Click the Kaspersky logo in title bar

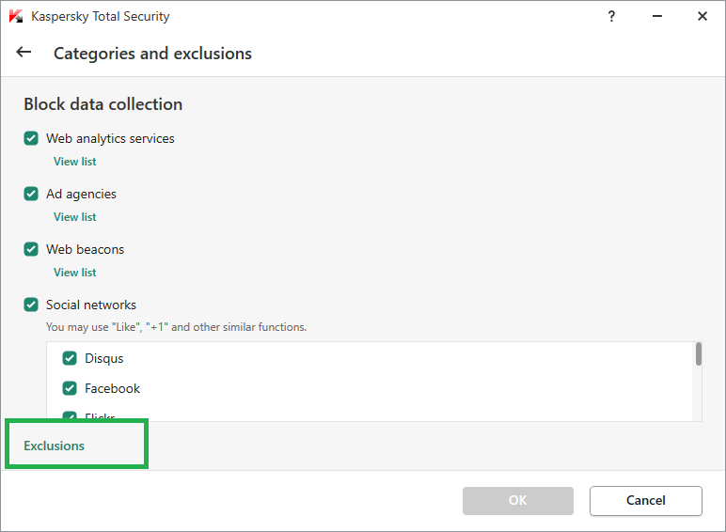coord(16,17)
